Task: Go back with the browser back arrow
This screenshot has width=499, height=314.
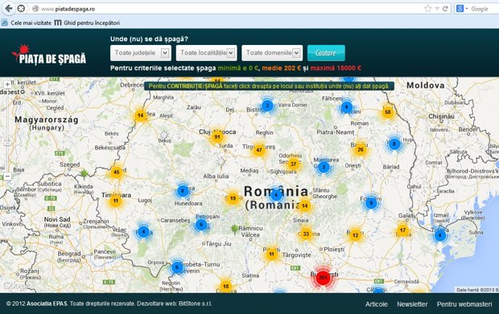Action: (x=9, y=9)
